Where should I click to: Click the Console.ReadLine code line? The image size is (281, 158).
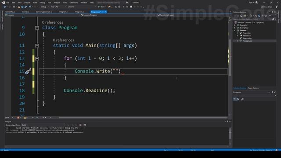coord(90,90)
